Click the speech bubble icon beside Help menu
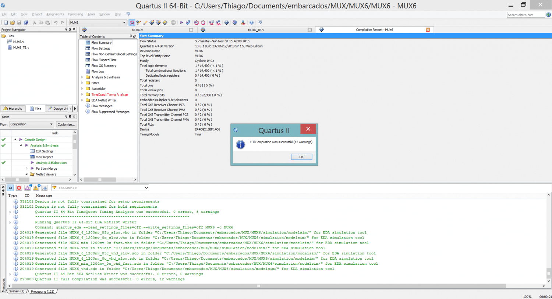This screenshot has width=552, height=299. [128, 14]
